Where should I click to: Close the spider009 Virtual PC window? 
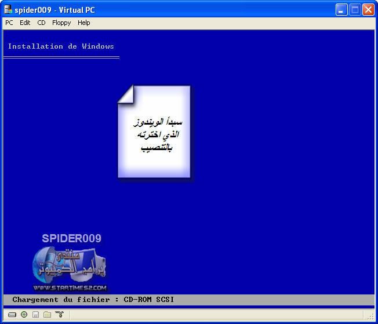pyautogui.click(x=368, y=10)
